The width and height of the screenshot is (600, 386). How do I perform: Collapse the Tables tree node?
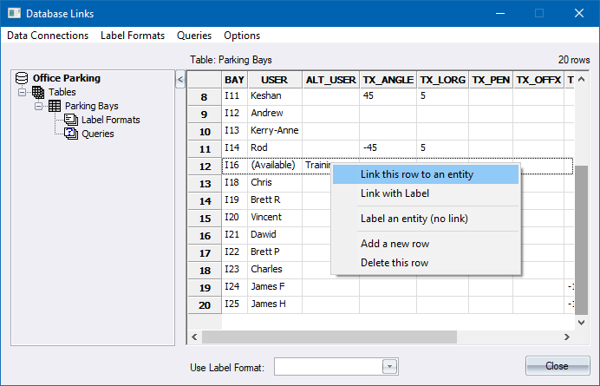pyautogui.click(x=23, y=92)
